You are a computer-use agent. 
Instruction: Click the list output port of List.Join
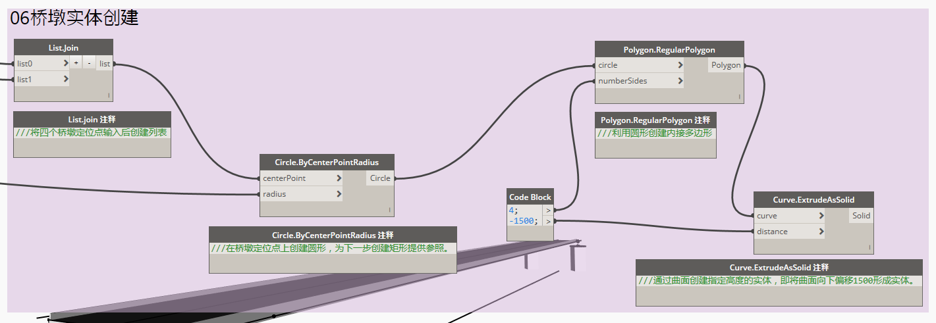click(x=105, y=63)
